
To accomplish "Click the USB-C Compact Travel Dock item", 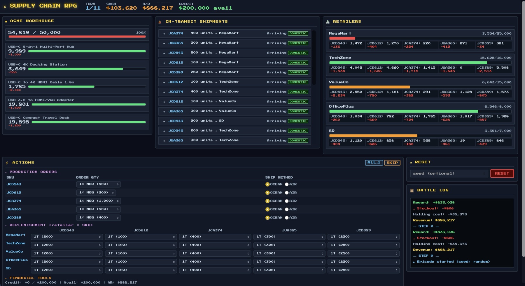I will click(77, 121).
